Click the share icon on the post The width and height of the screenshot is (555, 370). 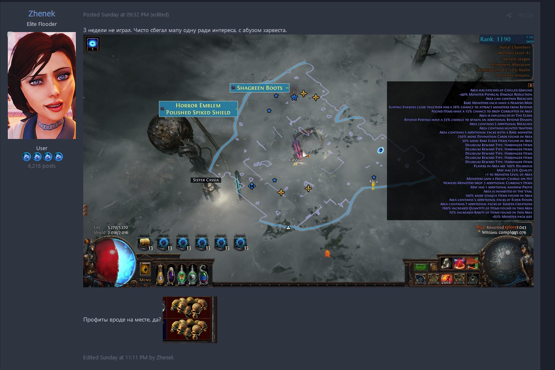tap(509, 16)
